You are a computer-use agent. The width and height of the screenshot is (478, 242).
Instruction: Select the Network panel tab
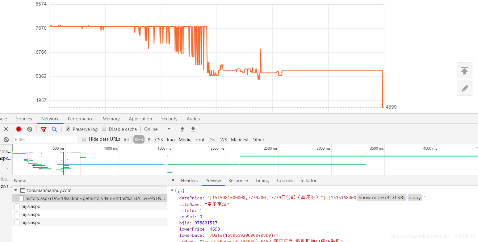(50, 119)
